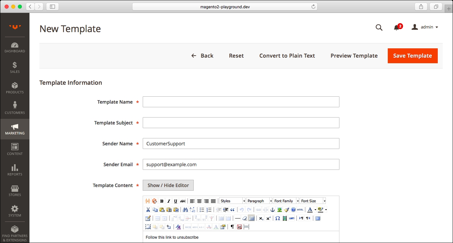Center-align text in the editor
Screen dimensions: 453x243
[x=199, y=201]
